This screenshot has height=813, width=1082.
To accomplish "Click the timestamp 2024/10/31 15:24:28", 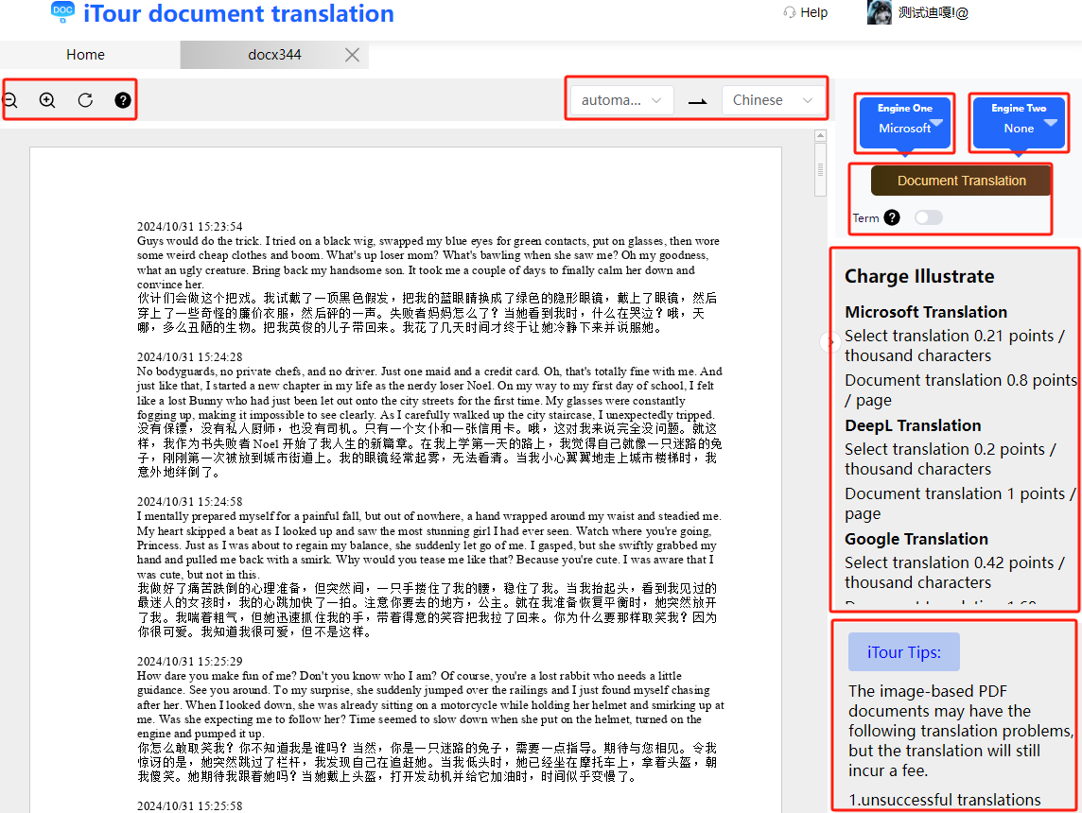I will pyautogui.click(x=190, y=357).
